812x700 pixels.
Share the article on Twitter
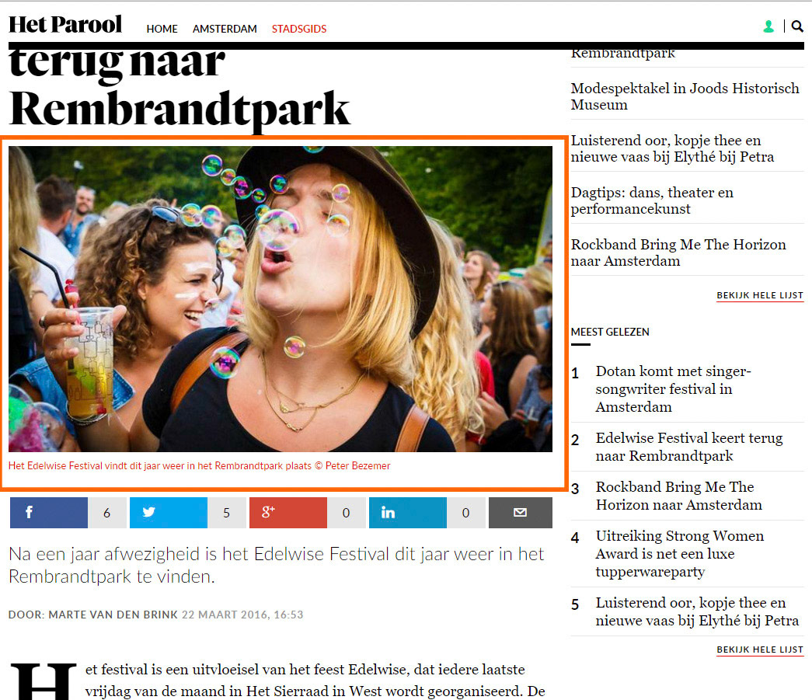tap(169, 513)
